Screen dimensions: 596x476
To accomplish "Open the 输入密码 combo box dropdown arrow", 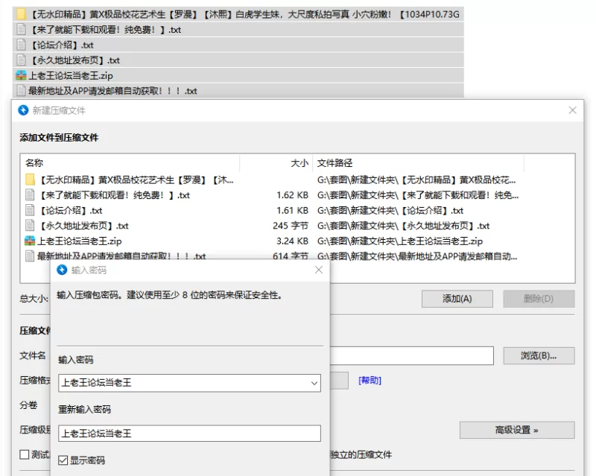I will (313, 383).
